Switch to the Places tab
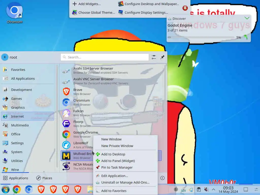The width and height of the screenshot is (260, 195). click(x=44, y=178)
